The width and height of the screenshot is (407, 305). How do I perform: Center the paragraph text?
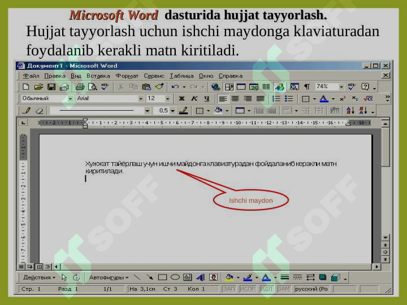click(x=235, y=98)
